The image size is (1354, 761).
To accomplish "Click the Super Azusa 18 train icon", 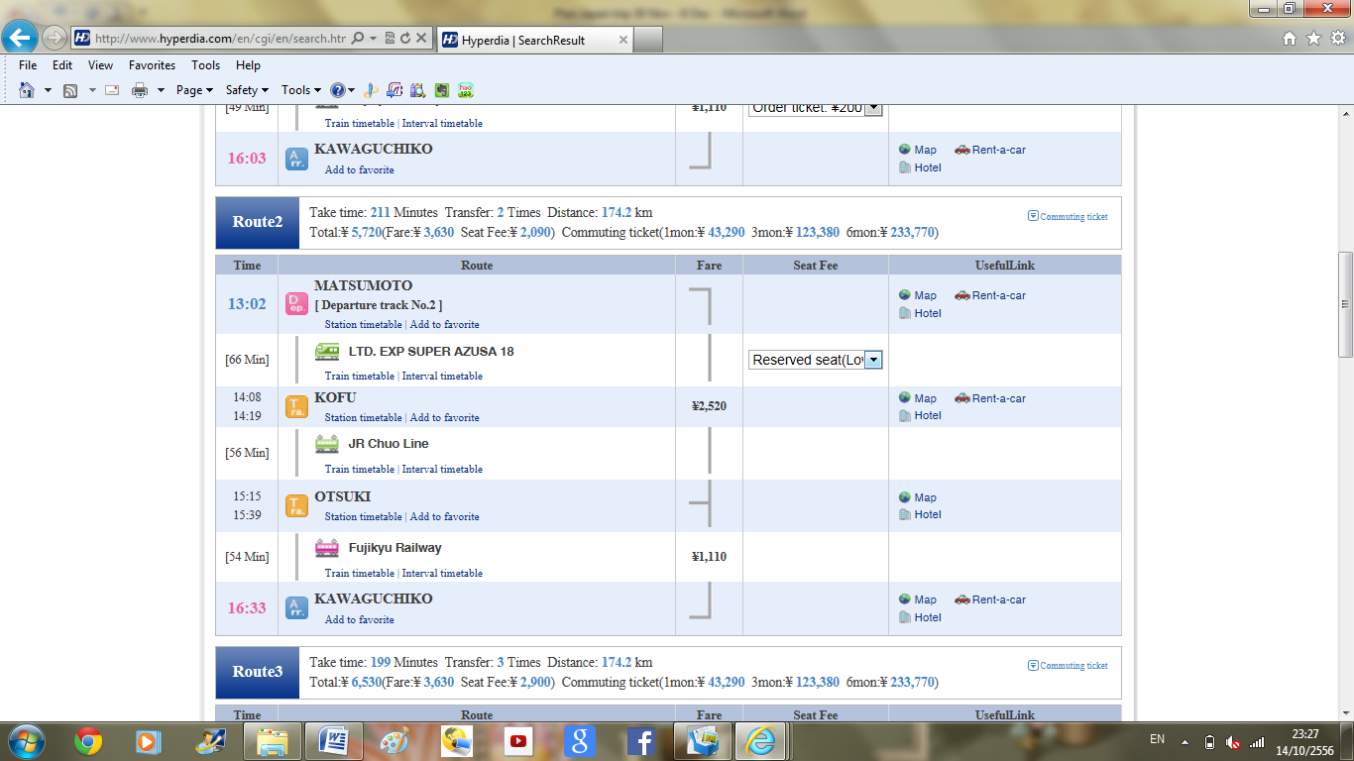I will (x=327, y=352).
